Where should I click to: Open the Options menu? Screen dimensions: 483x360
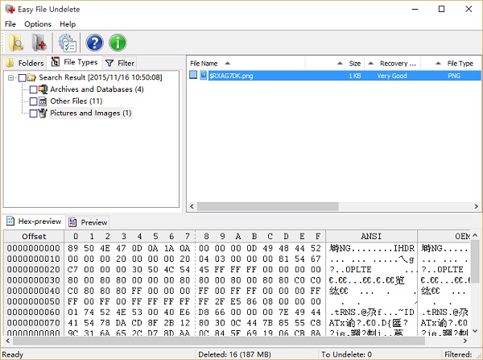(38, 24)
